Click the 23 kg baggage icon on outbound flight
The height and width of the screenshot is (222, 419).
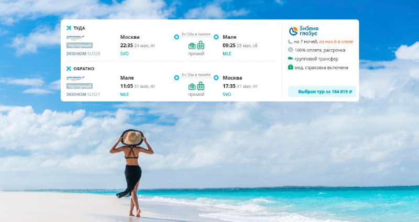click(x=201, y=46)
